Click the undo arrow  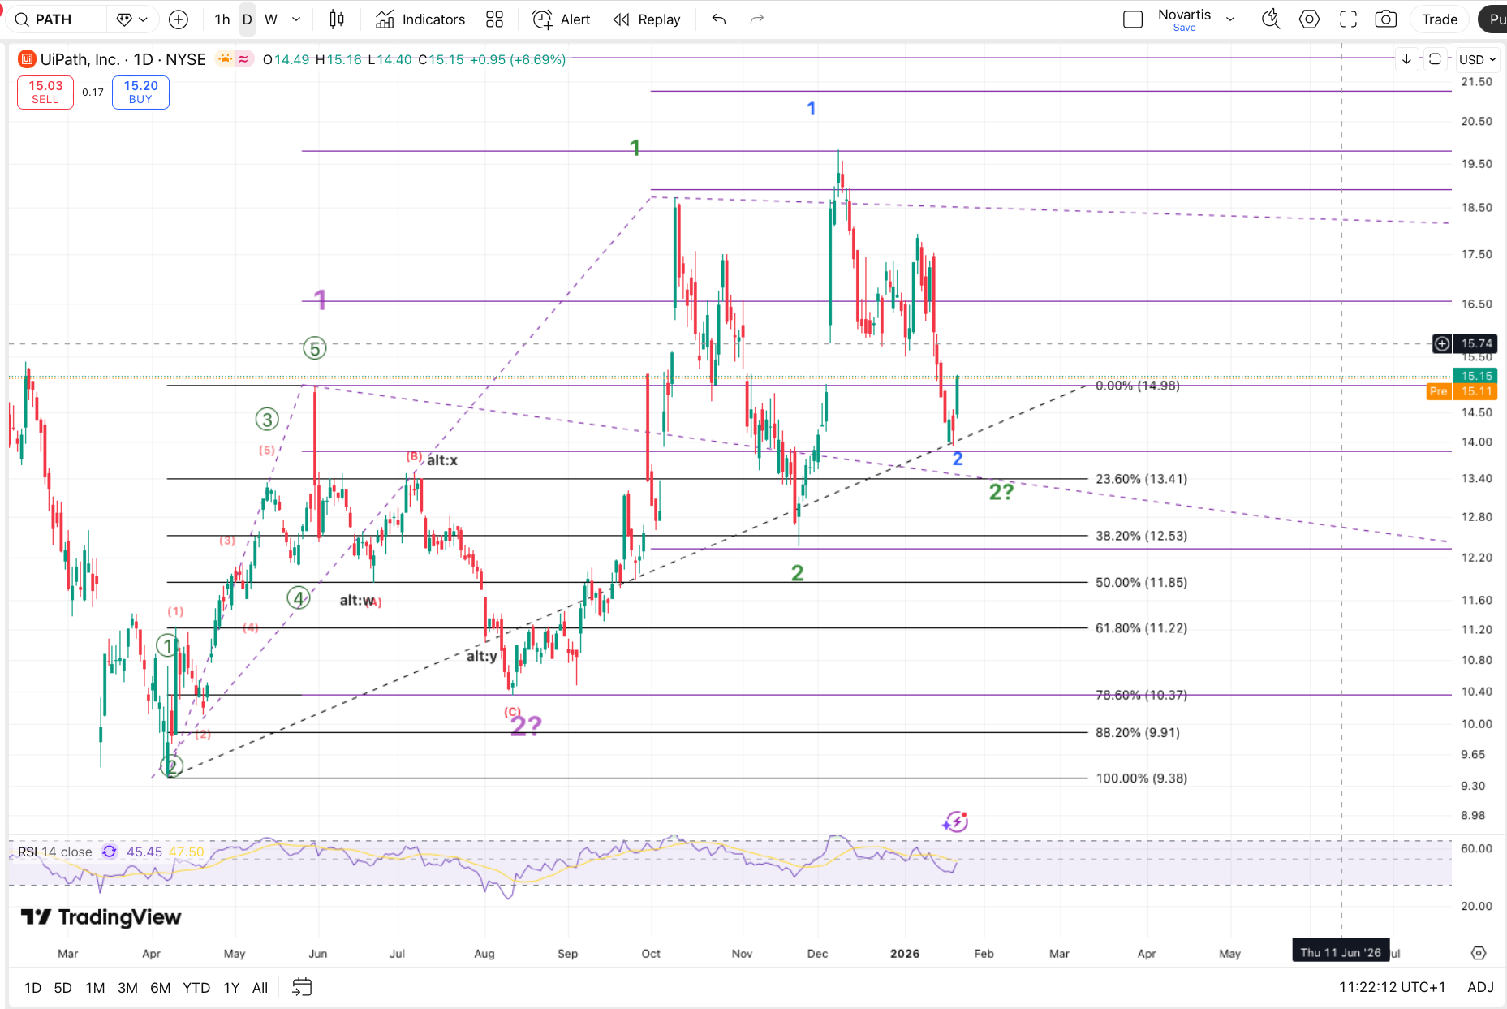719,19
